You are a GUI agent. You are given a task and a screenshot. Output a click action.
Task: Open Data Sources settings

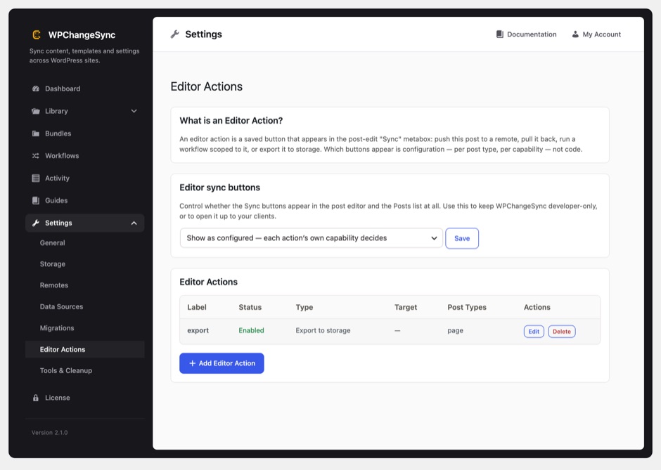(x=84, y=306)
